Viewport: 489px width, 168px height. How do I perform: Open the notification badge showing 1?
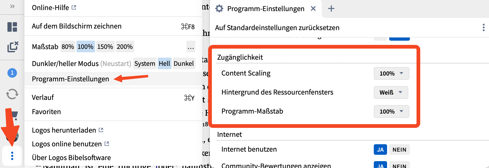[12, 73]
